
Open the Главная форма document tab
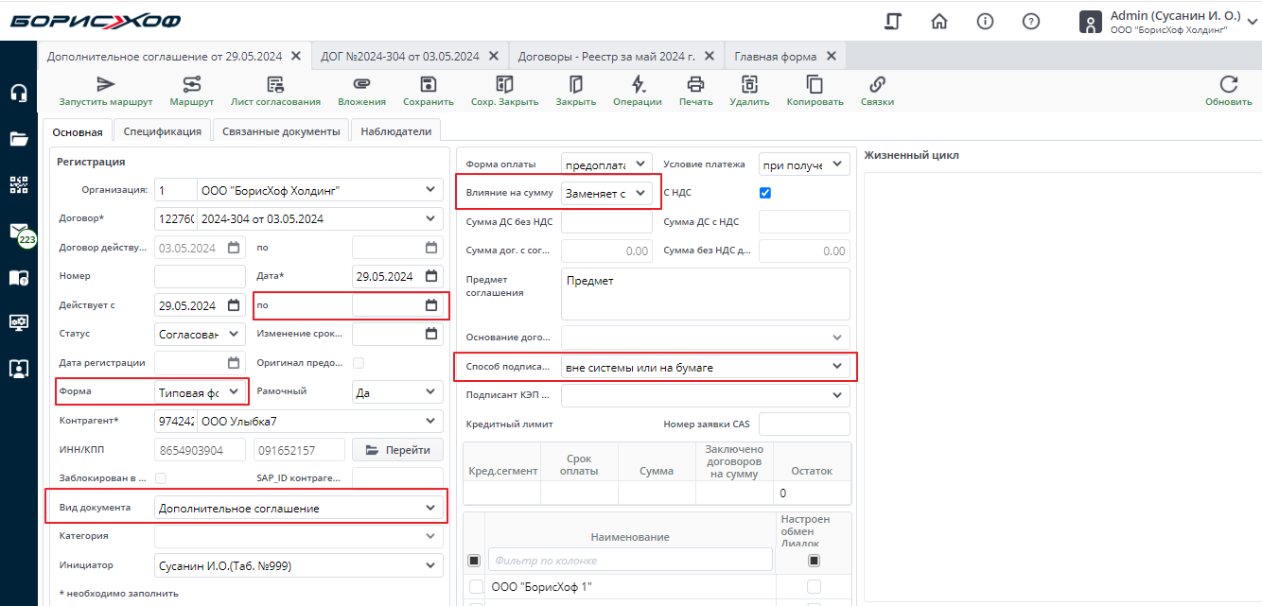tap(775, 56)
